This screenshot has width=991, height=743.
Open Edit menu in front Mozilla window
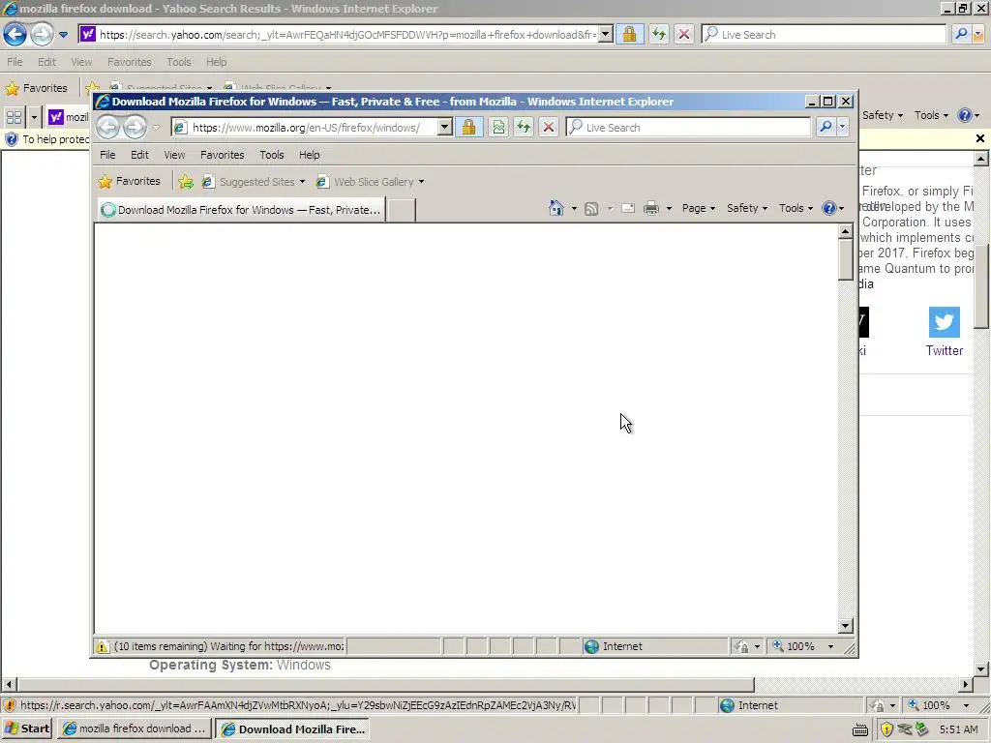(x=139, y=155)
